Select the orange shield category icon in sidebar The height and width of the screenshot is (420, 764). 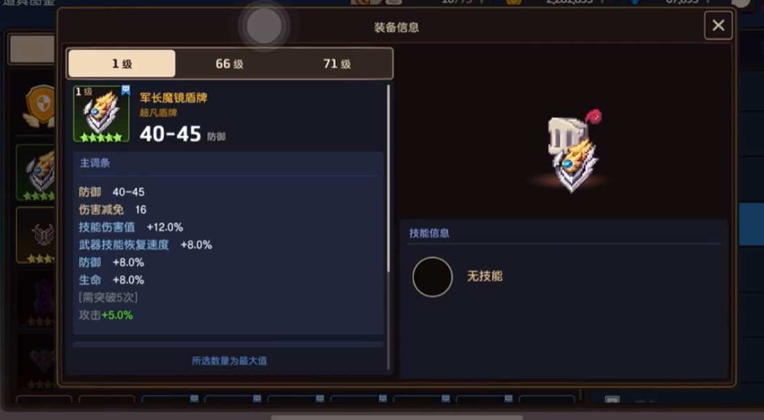click(40, 104)
